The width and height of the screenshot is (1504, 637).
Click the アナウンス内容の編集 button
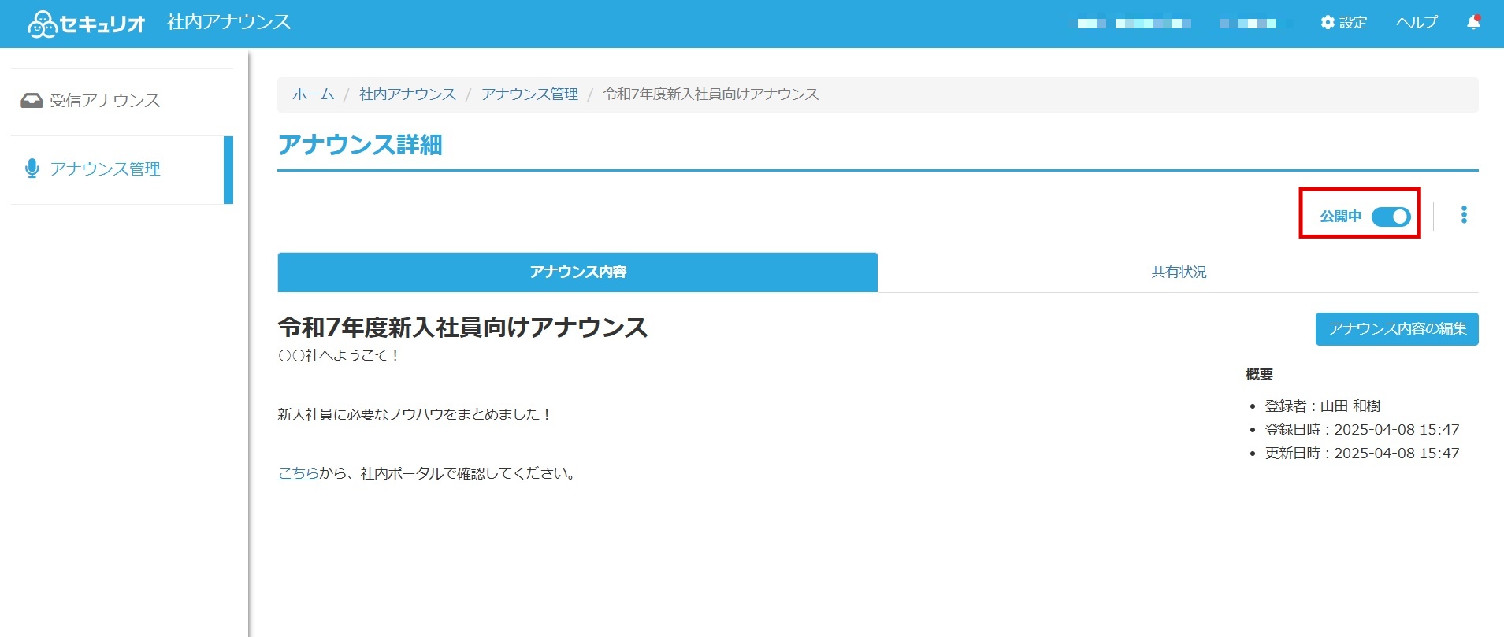coord(1397,329)
